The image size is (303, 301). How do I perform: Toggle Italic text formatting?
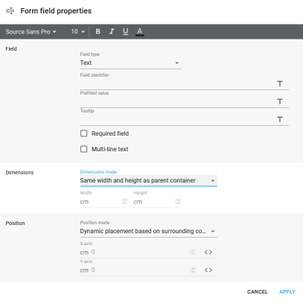[x=112, y=31]
